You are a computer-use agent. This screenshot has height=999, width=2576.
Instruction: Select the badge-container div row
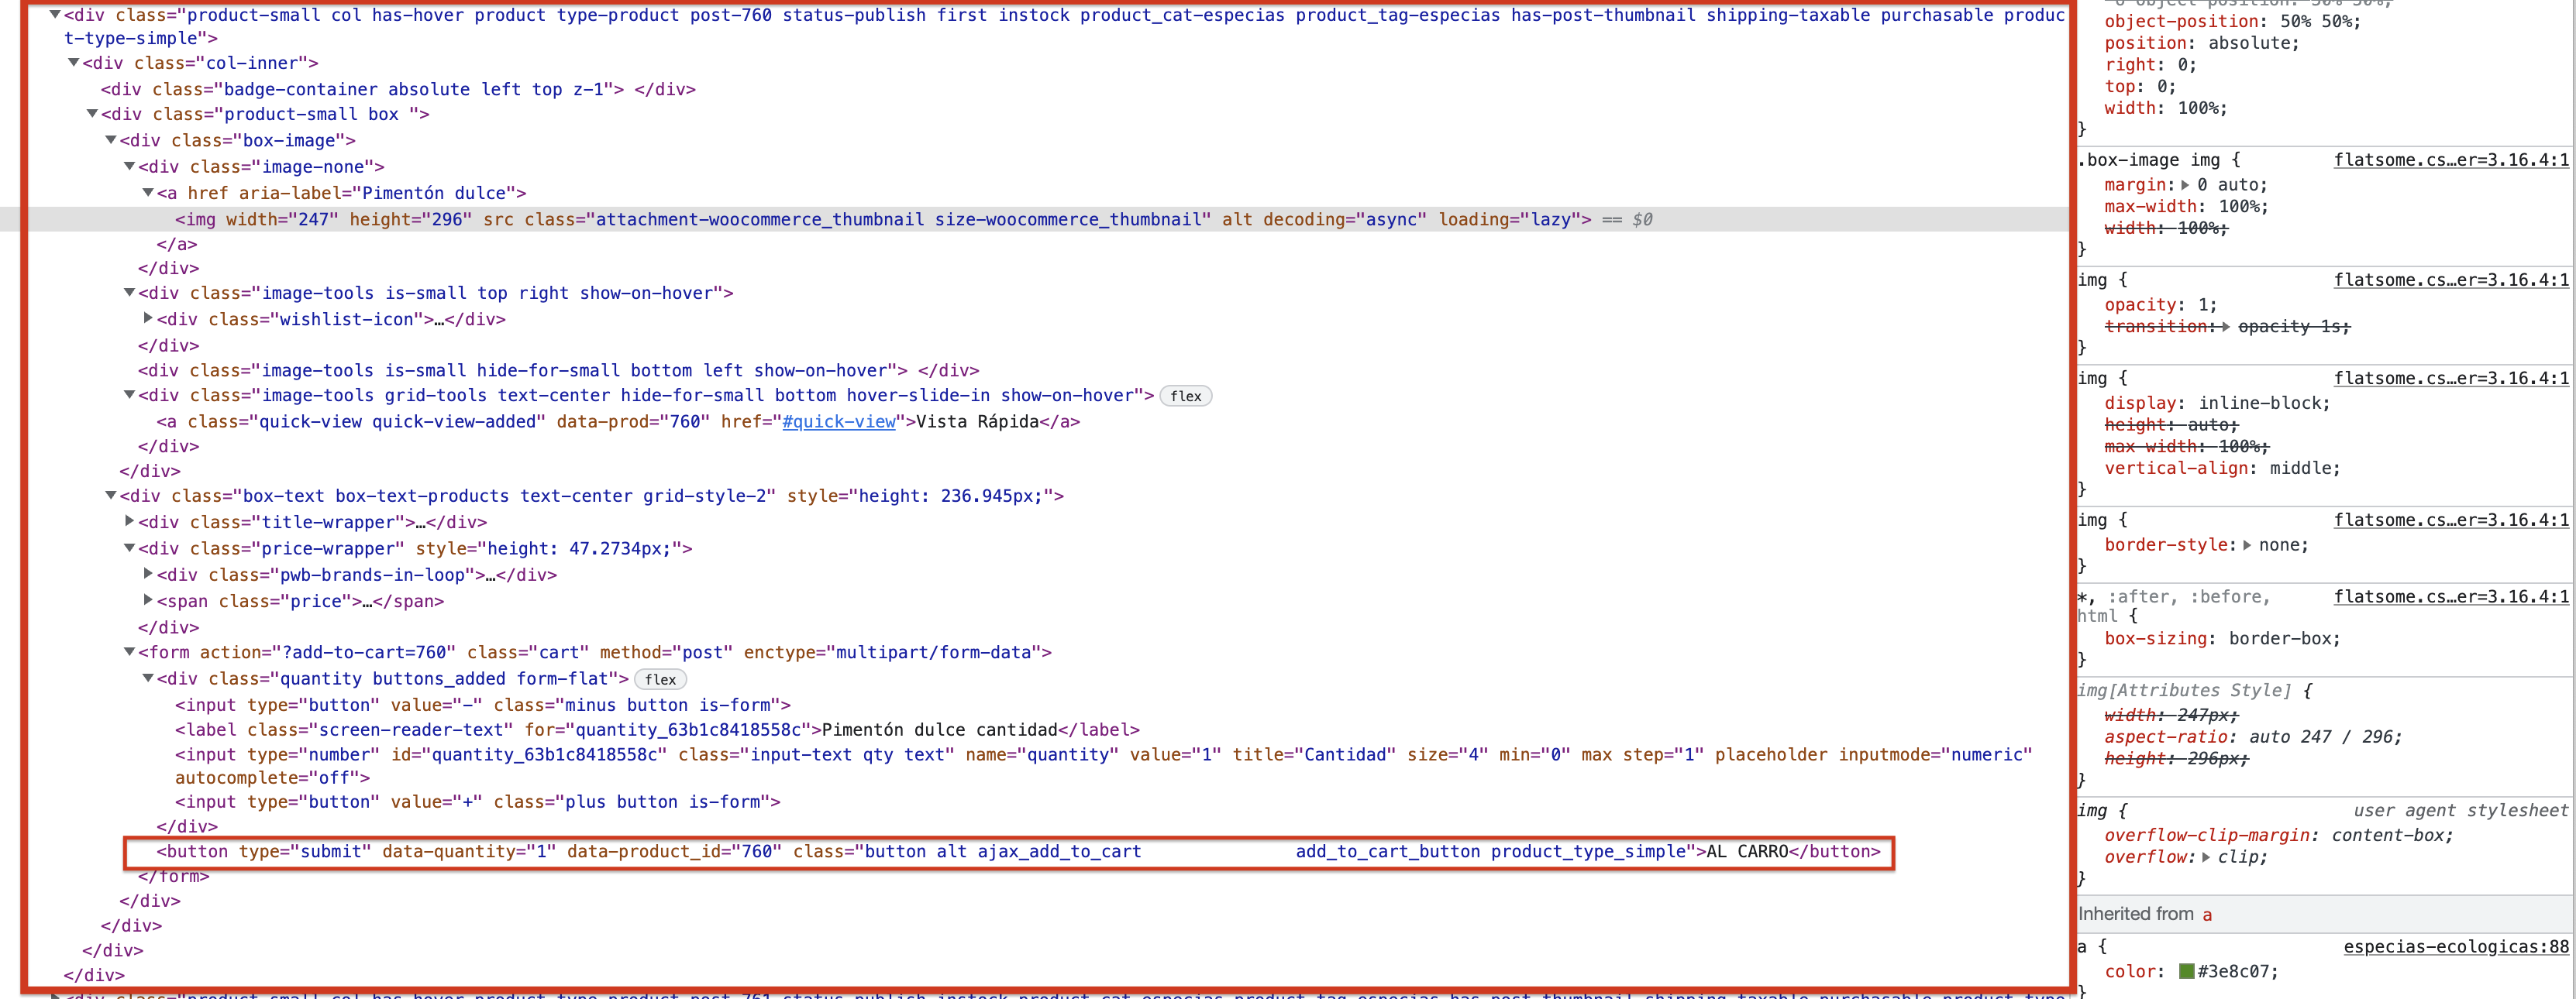tap(398, 89)
